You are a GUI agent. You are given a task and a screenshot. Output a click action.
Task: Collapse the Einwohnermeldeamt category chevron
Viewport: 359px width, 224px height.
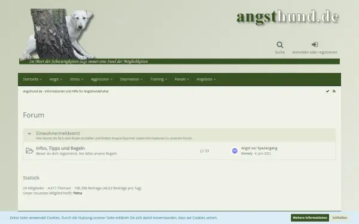[29, 133]
